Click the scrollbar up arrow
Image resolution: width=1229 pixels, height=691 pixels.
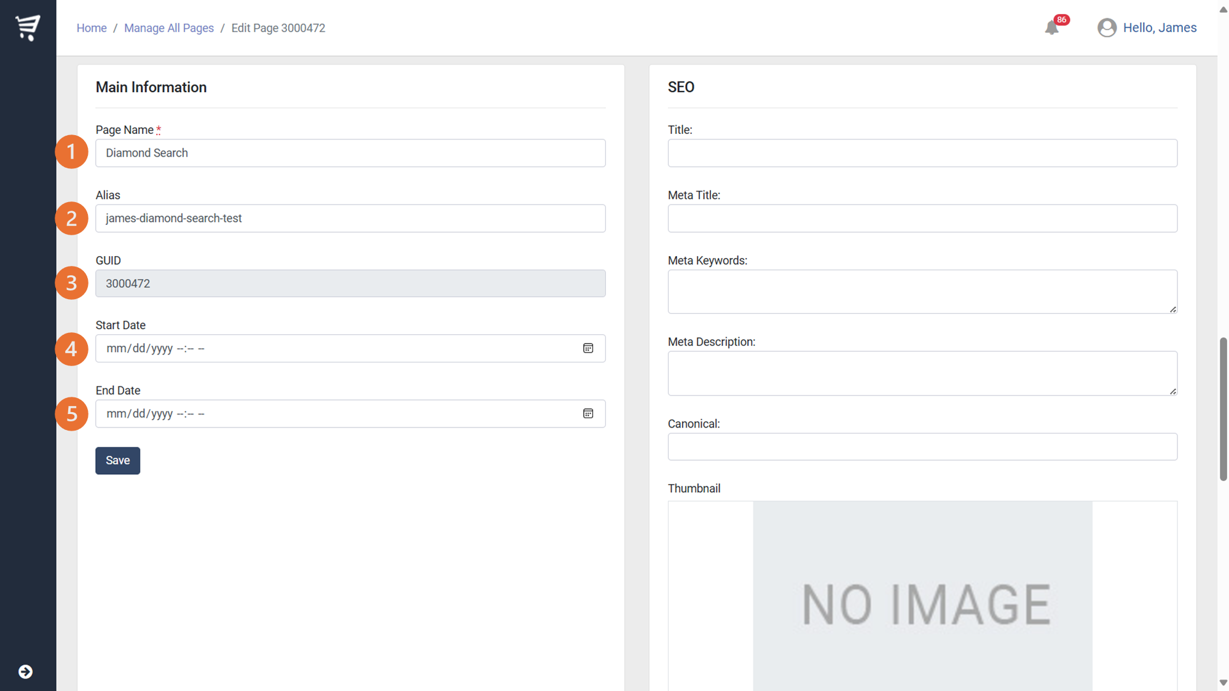tap(1223, 10)
